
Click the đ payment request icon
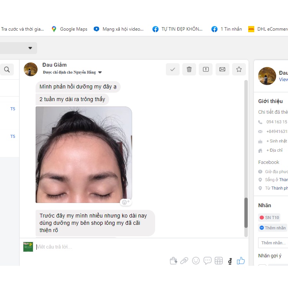click(x=230, y=261)
